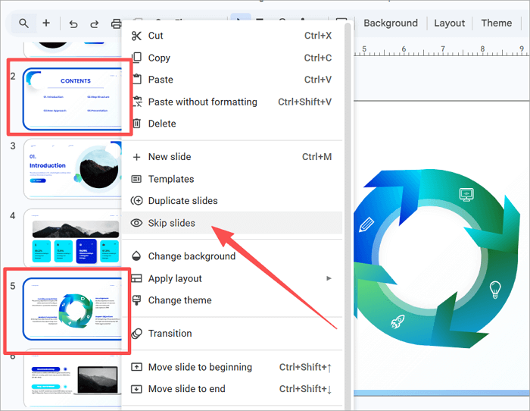Viewport: 530px width, 411px height.
Task: Click the redo arrow icon
Action: [x=95, y=24]
